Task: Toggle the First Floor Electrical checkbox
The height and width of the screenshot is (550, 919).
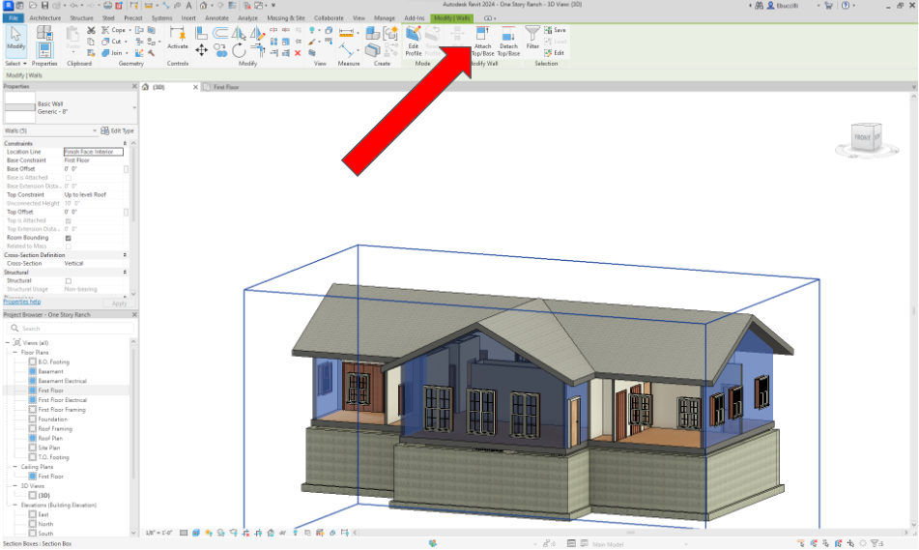Action: (33, 400)
